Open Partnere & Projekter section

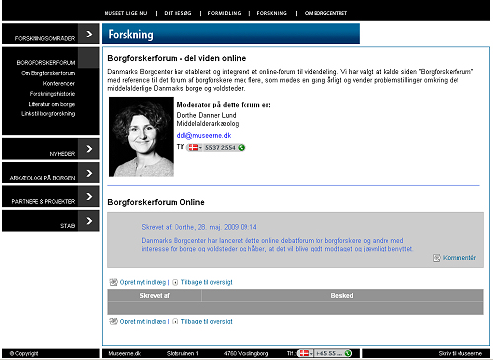(x=43, y=201)
